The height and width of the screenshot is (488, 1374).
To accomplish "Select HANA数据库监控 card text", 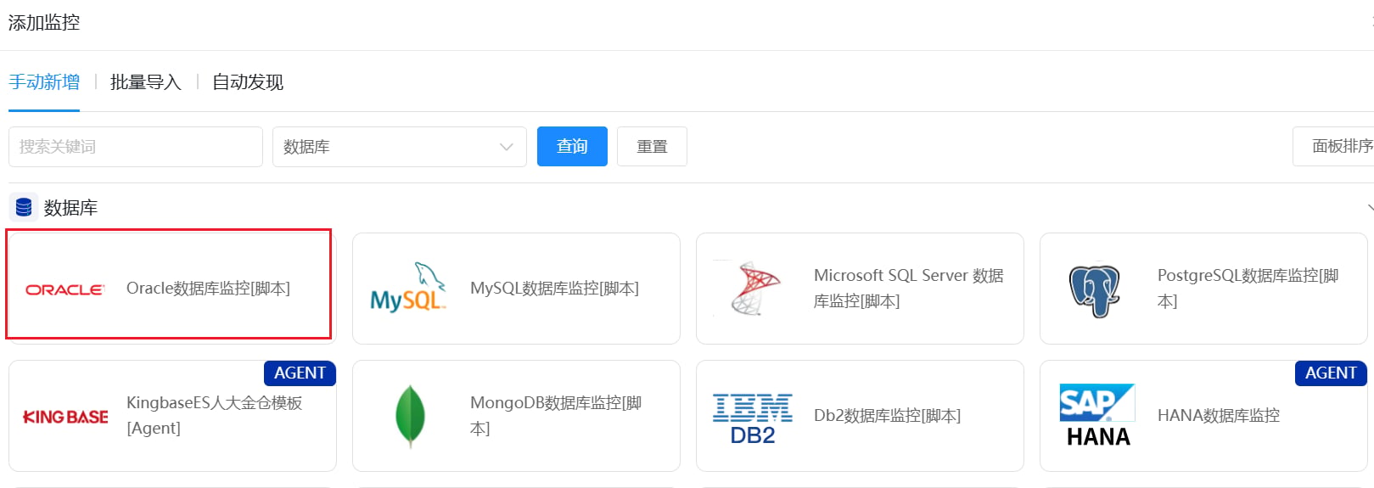I will pos(1219,416).
